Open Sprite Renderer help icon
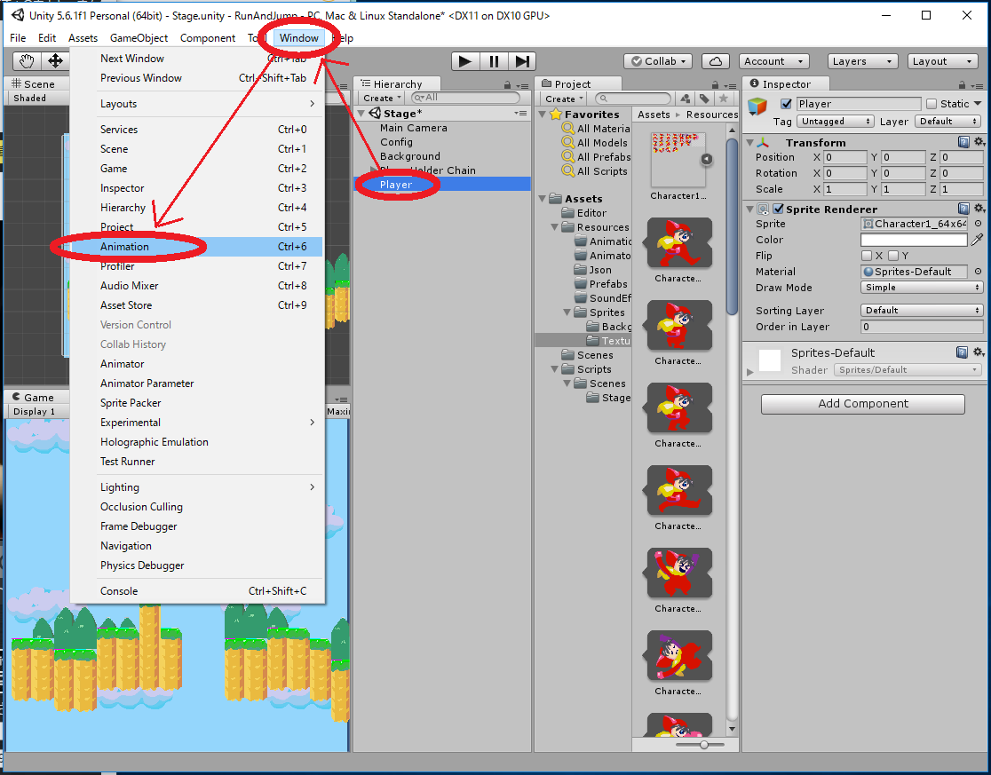 (x=963, y=209)
